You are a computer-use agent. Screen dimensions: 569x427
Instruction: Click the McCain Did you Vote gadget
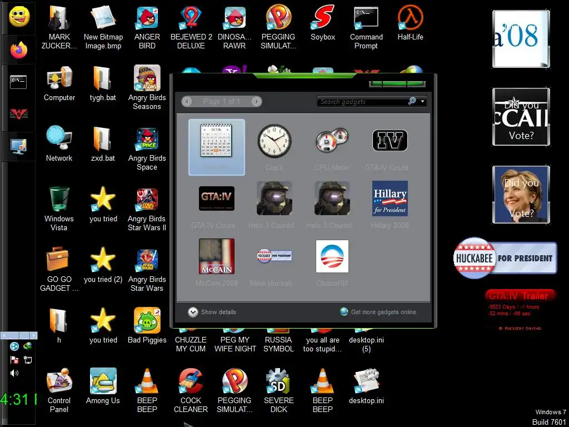pyautogui.click(x=521, y=117)
